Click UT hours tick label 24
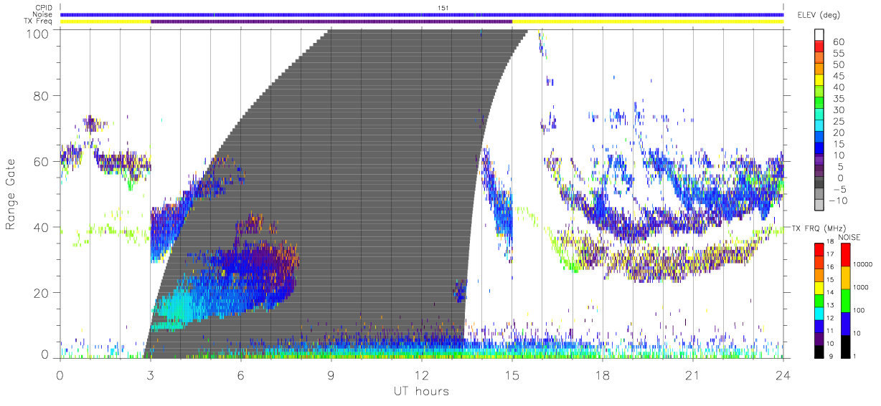This screenshot has width=881, height=406. pos(783,375)
